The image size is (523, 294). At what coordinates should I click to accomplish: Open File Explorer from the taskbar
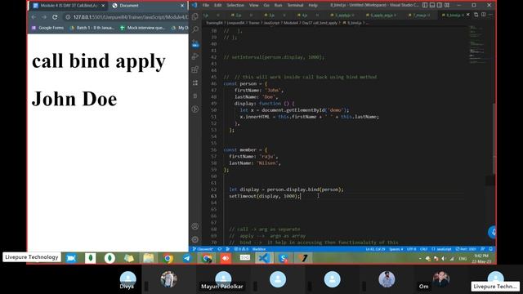tap(149, 258)
